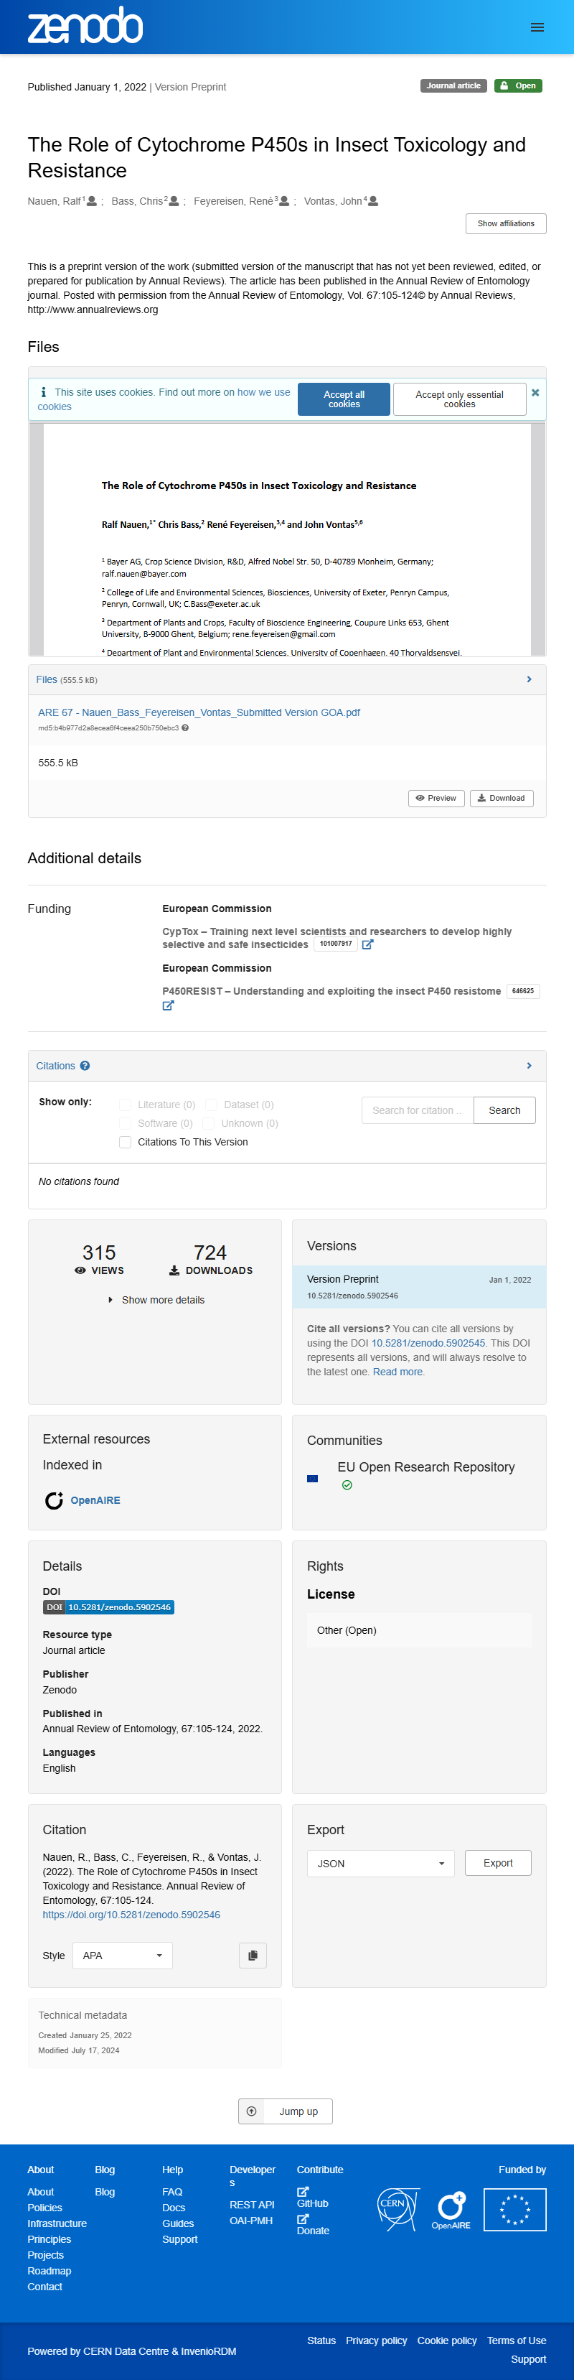Download the submitted version PDF file
This screenshot has height=2380, width=574.
(502, 799)
